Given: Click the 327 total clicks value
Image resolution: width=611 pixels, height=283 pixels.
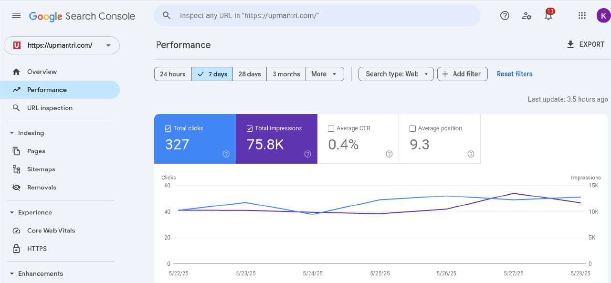Looking at the screenshot, I should tap(177, 145).
